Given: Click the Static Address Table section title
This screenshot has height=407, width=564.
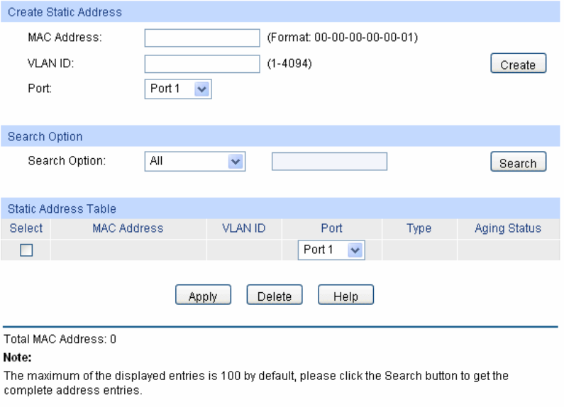Looking at the screenshot, I should coord(62,209).
